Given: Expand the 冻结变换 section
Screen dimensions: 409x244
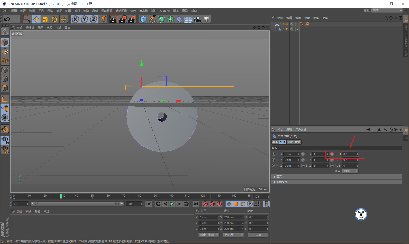Looking at the screenshot, I should [336, 182].
